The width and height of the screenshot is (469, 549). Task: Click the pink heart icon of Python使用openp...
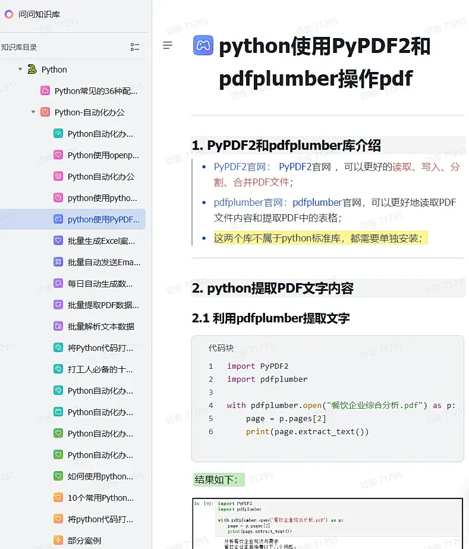tap(58, 155)
